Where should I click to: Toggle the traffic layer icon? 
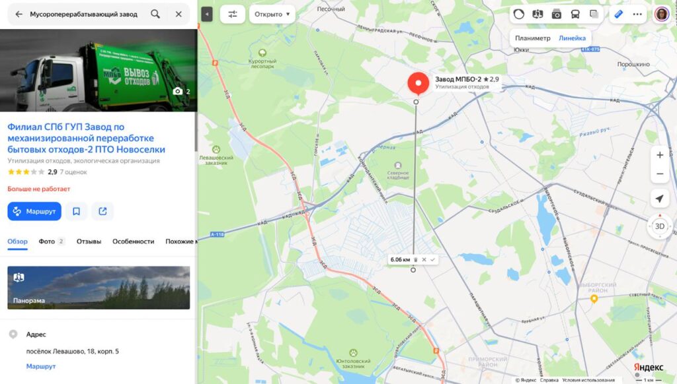click(x=519, y=15)
